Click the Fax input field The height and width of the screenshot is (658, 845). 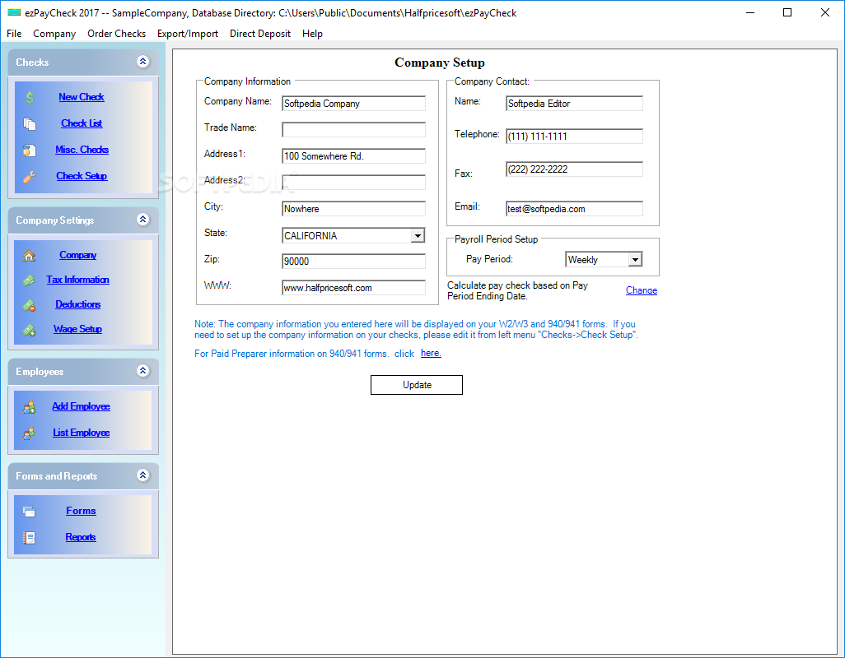point(575,169)
